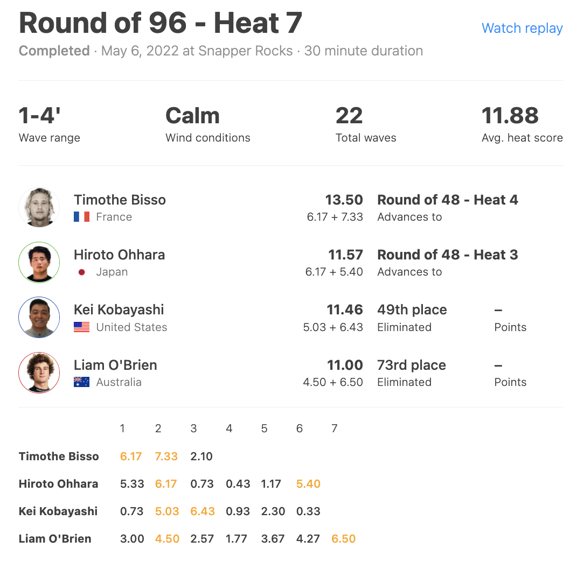This screenshot has height=562, width=584.
Task: Open the Timothe Bisso name link
Action: [x=120, y=200]
